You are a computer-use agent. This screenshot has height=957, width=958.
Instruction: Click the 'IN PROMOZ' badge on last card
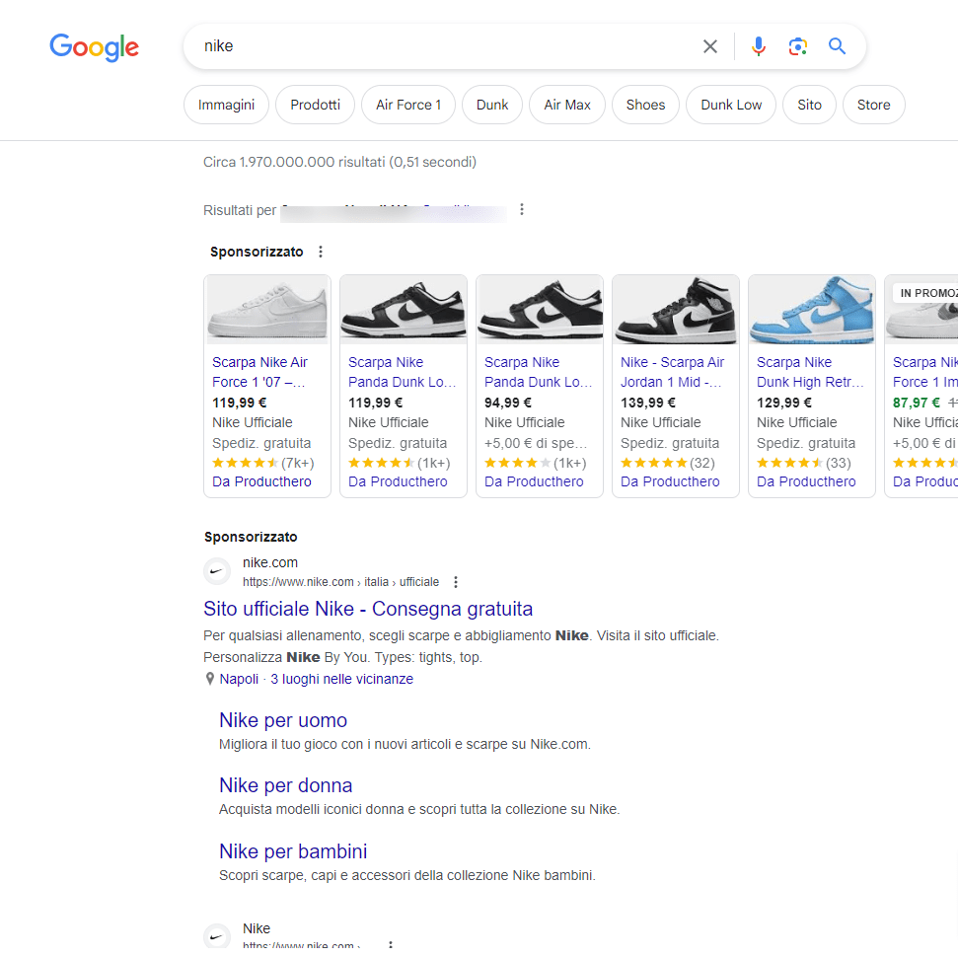point(926,293)
